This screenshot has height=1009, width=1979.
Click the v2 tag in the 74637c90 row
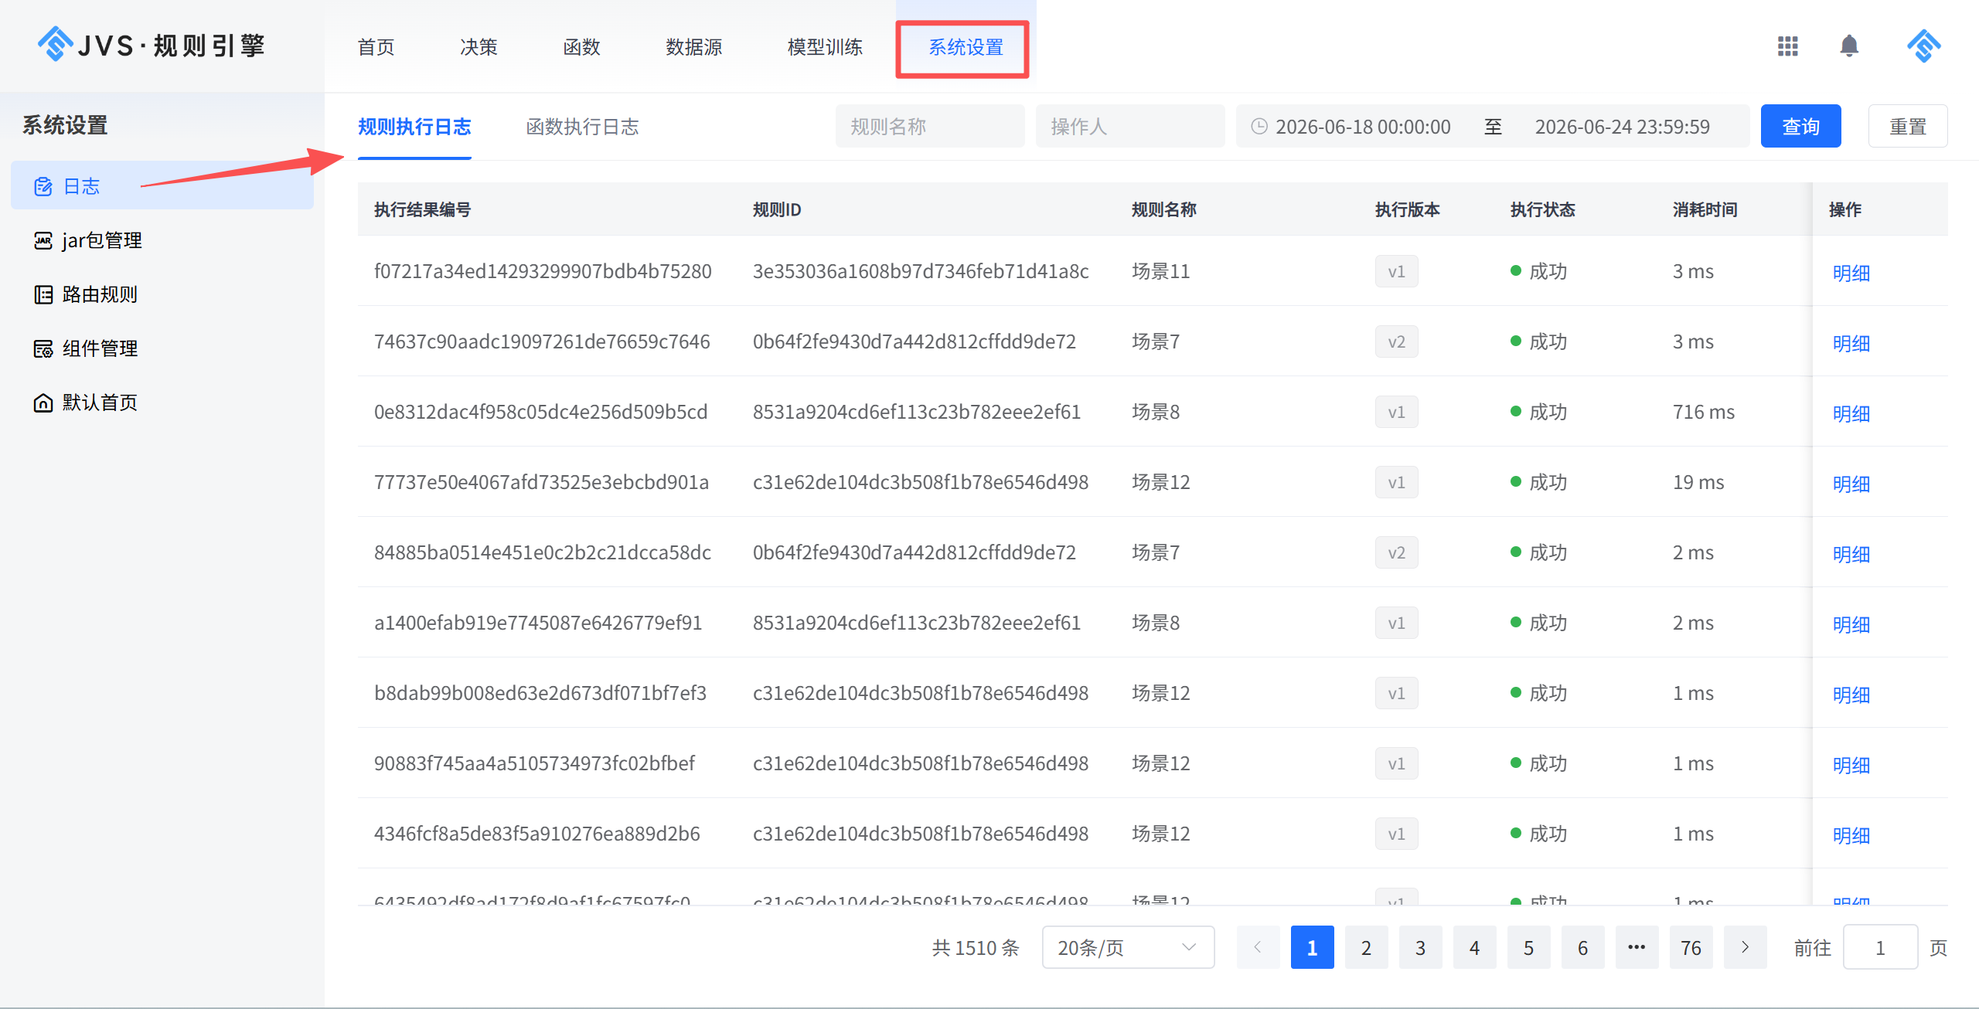(1396, 341)
